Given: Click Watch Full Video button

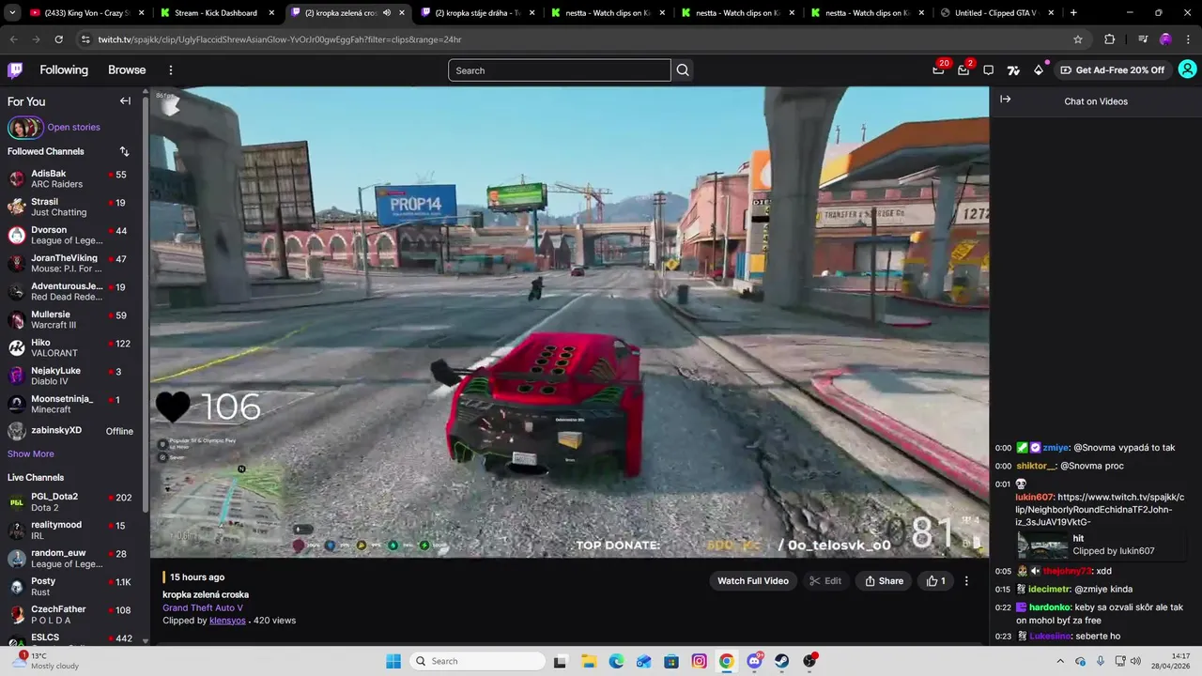Looking at the screenshot, I should pyautogui.click(x=753, y=581).
